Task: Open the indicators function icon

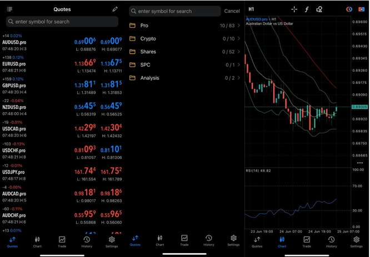Action: tap(307, 9)
